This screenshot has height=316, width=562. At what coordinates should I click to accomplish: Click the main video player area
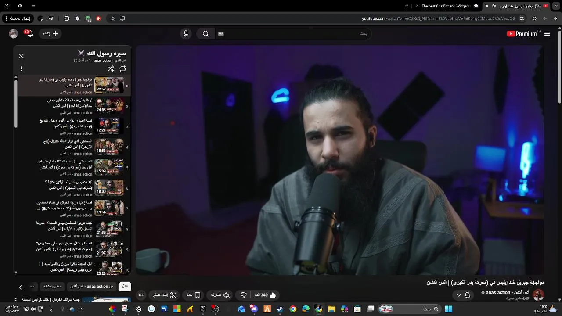click(x=339, y=160)
